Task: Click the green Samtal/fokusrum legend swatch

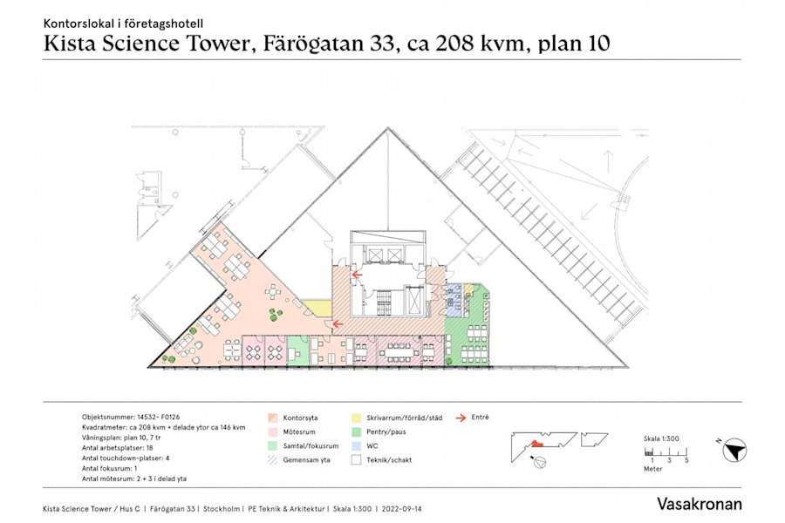Action: (x=273, y=445)
